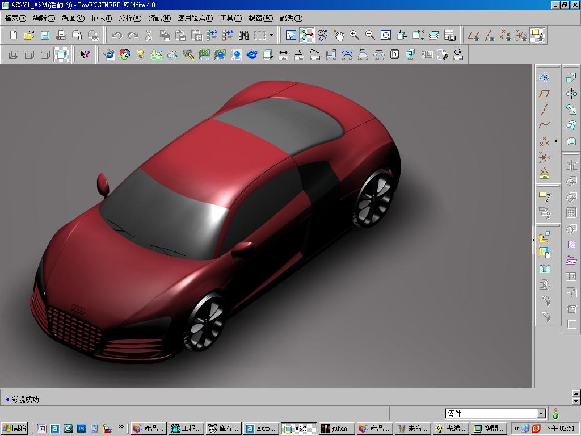Open the layers stack icon
The width and height of the screenshot is (581, 436).
click(433, 35)
